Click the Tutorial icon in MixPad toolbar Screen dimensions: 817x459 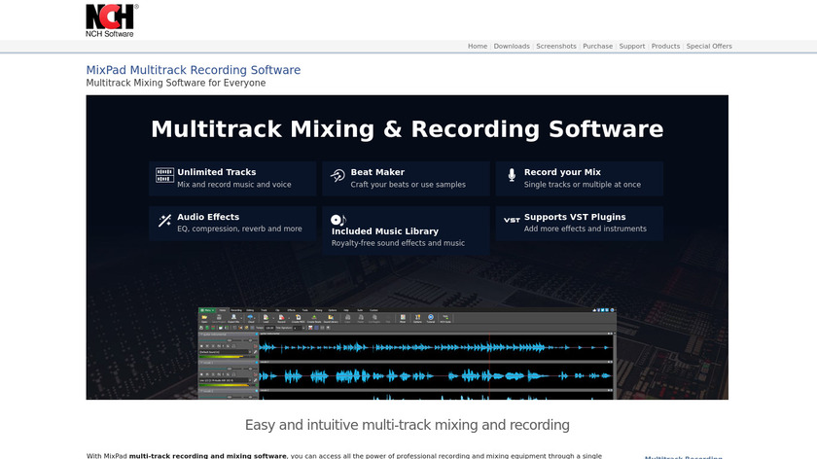(x=431, y=318)
